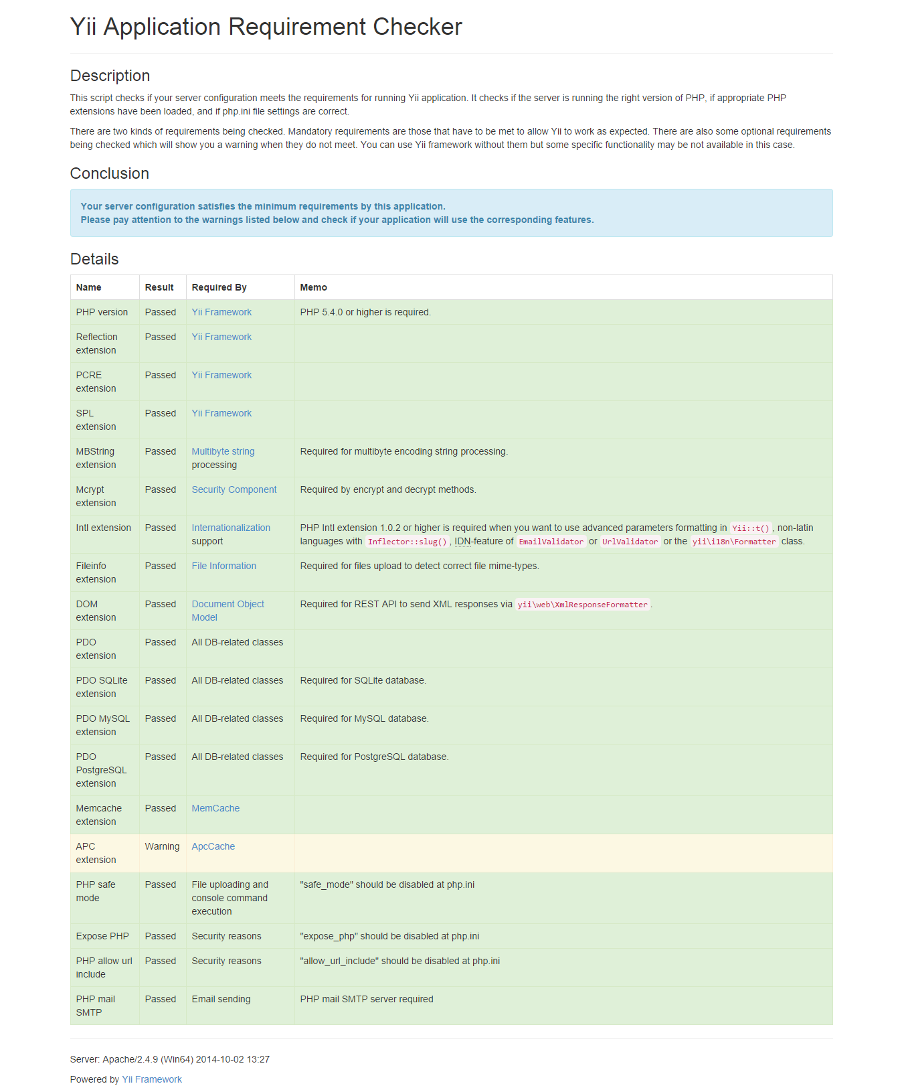
Task: Click the Passed result for DOM extension
Action: (161, 604)
